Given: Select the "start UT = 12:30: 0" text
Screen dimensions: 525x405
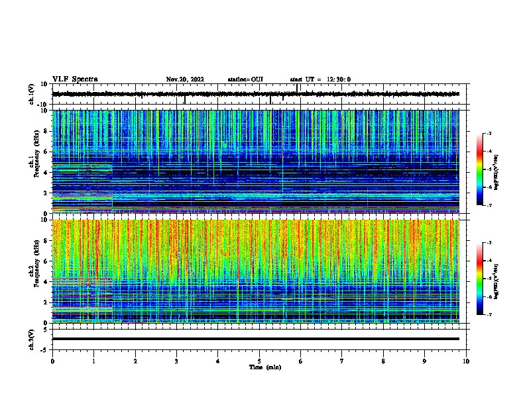Looking at the screenshot, I should point(320,79).
